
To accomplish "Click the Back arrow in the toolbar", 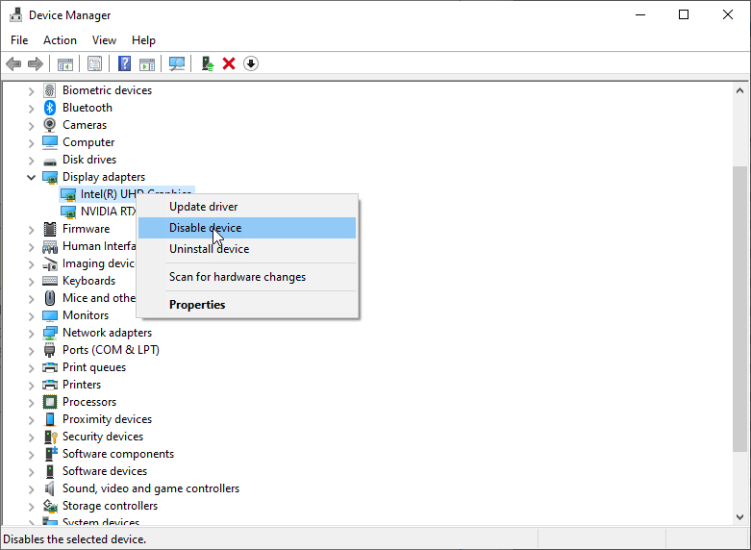I will pyautogui.click(x=13, y=63).
